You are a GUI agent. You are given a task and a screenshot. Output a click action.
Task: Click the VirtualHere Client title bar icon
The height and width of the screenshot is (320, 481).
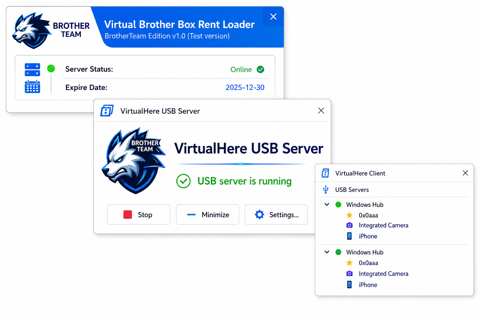tap(325, 173)
